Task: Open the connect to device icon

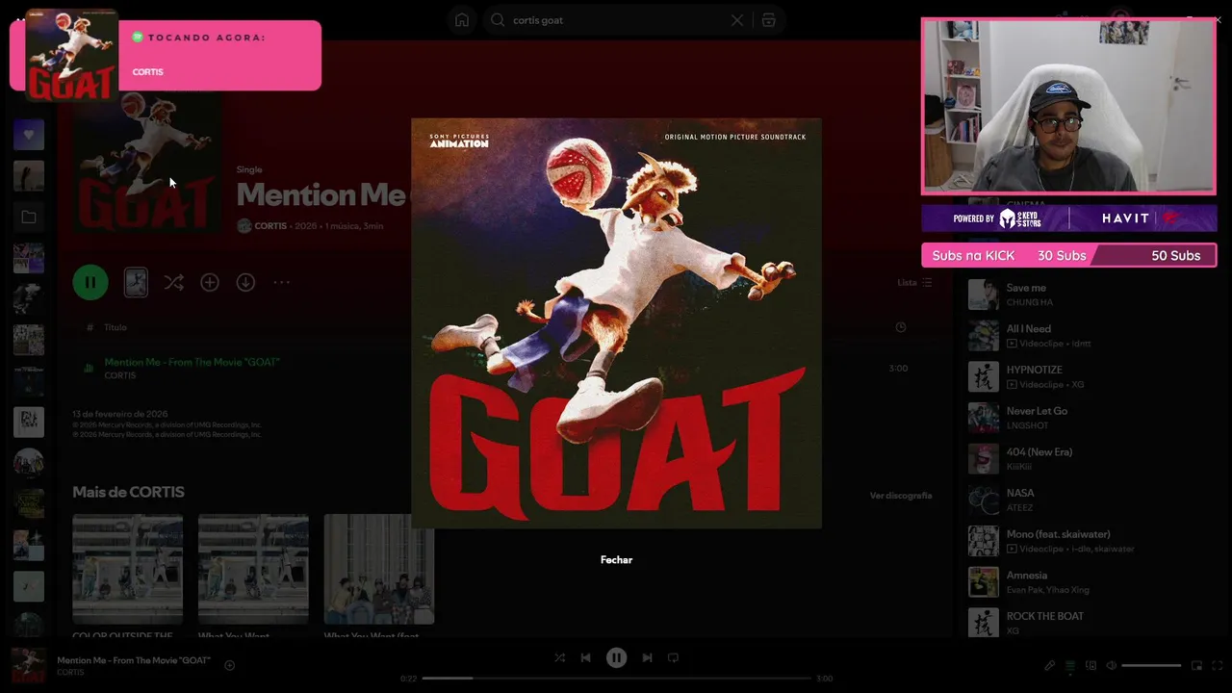Action: (1091, 665)
